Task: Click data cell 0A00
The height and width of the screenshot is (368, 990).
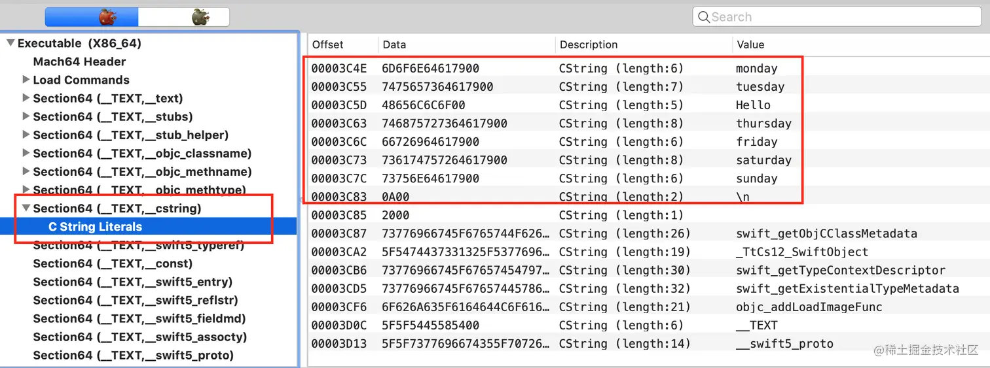Action: point(395,197)
